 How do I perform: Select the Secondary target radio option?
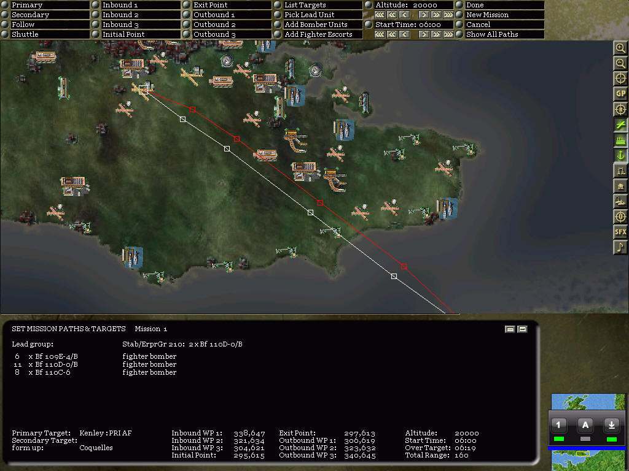(5, 15)
